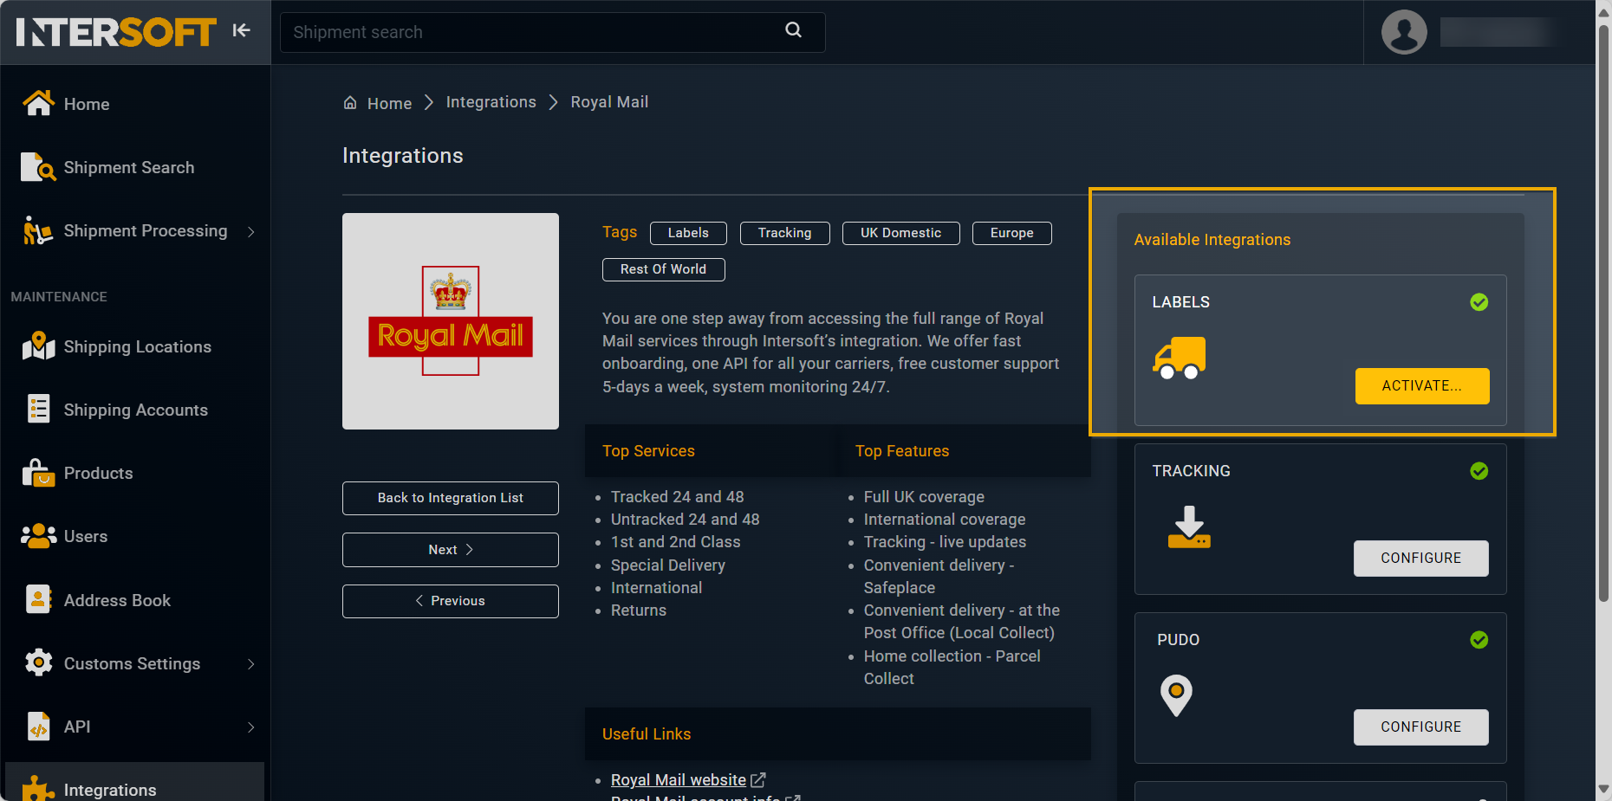The height and width of the screenshot is (801, 1612).
Task: Click the vertical page scrollbar
Action: [x=1603, y=312]
